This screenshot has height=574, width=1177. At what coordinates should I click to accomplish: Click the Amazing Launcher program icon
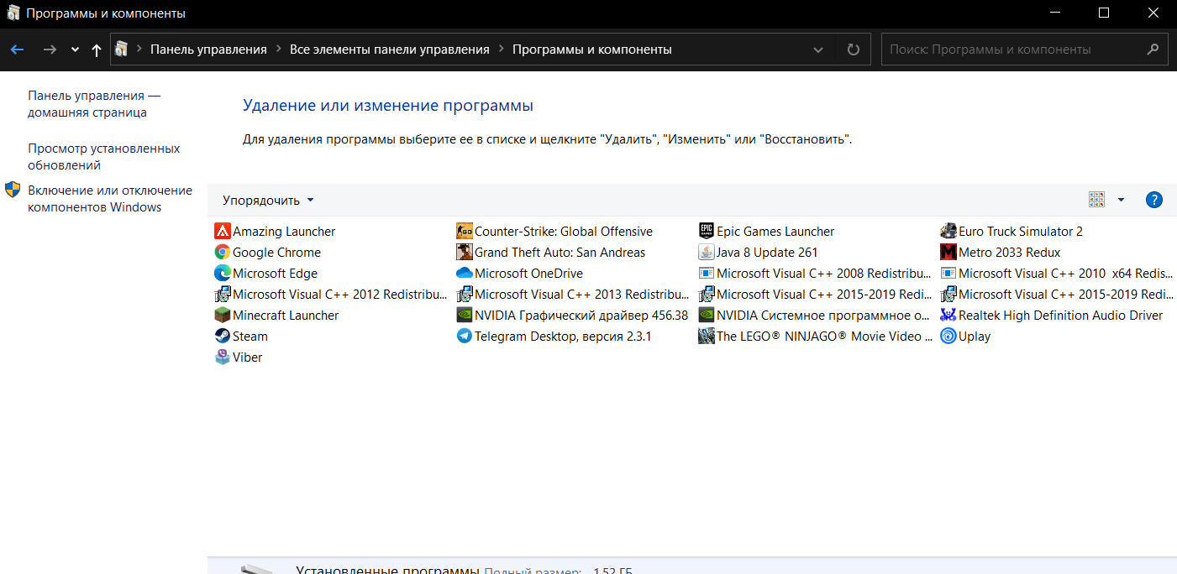point(223,232)
